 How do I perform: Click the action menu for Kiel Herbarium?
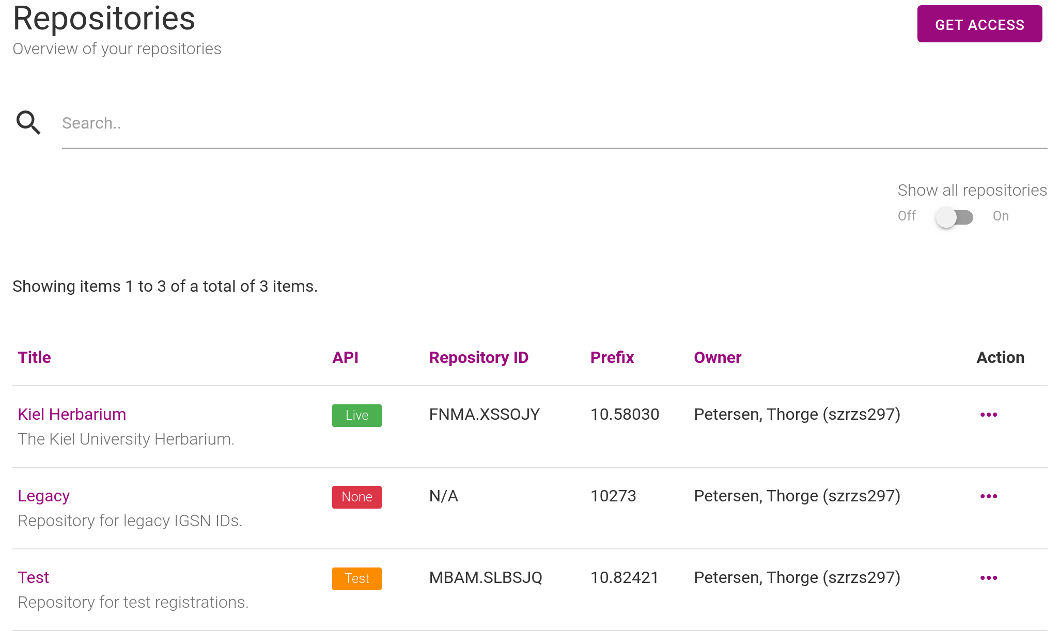(x=989, y=414)
